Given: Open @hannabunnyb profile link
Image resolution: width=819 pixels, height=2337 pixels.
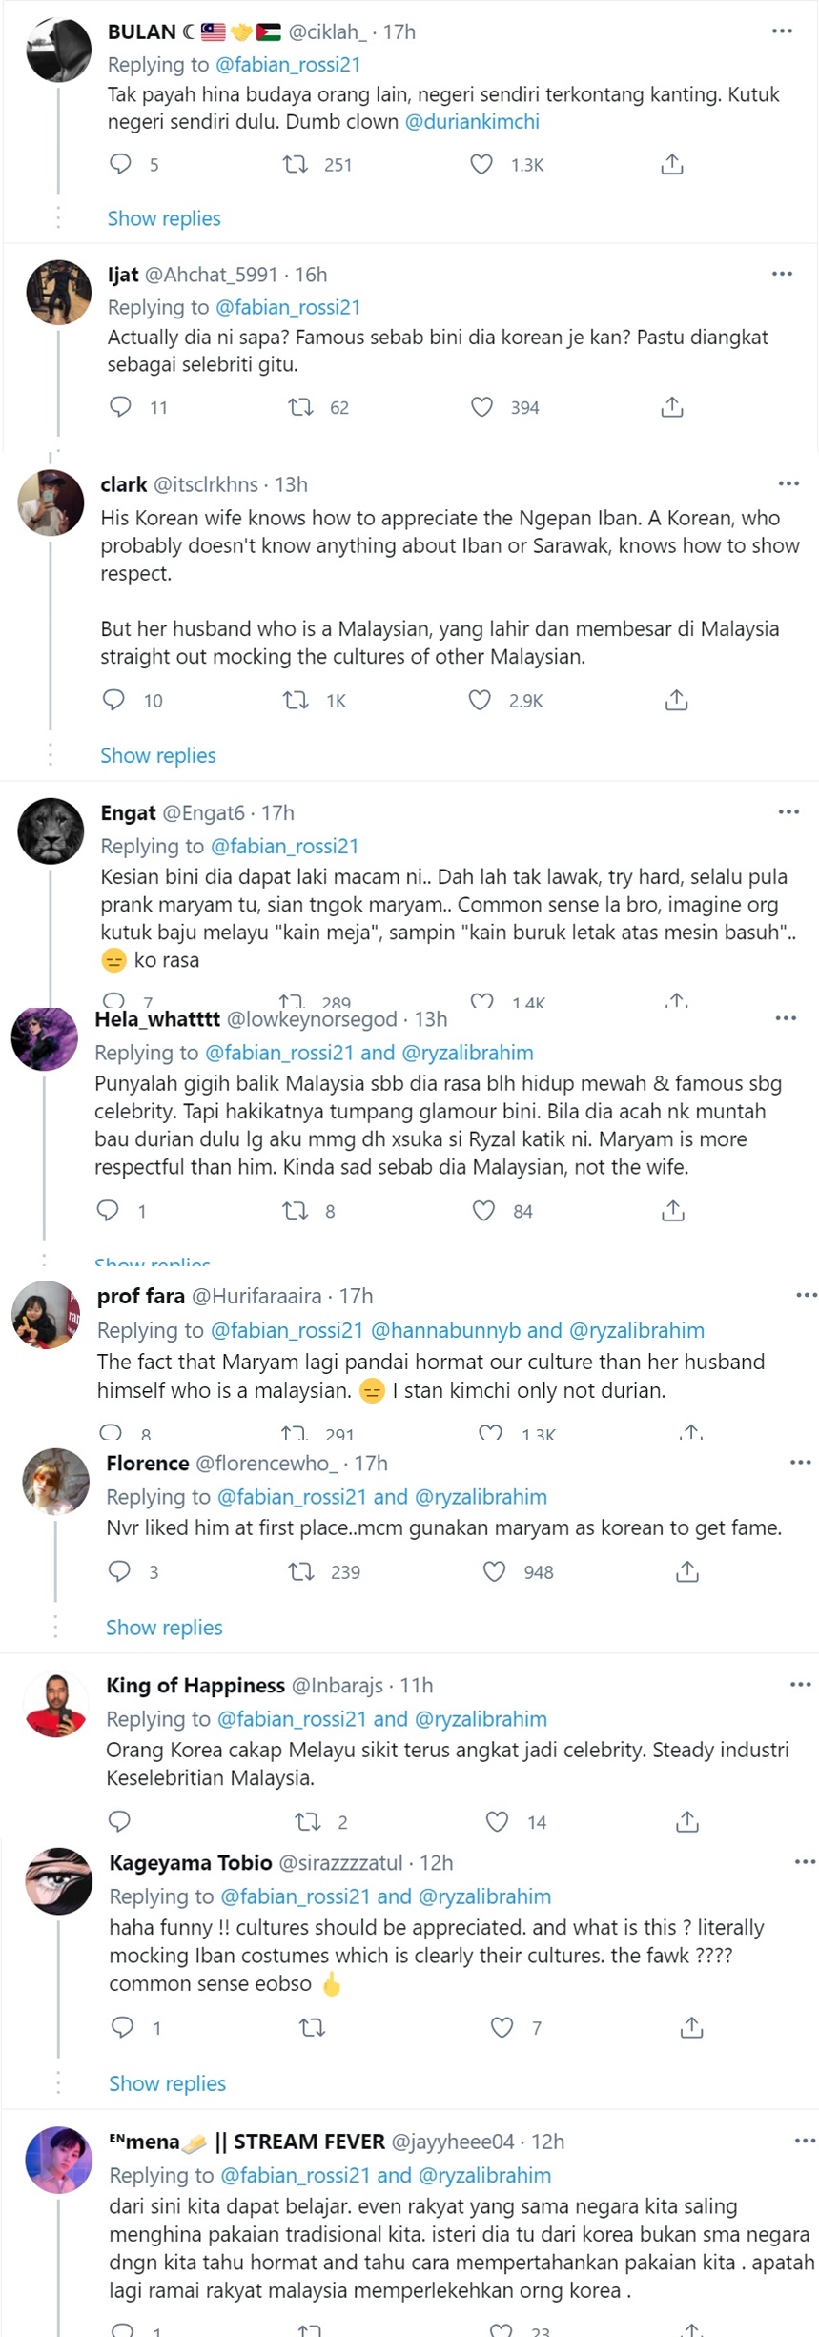Looking at the screenshot, I should pyautogui.click(x=445, y=1330).
